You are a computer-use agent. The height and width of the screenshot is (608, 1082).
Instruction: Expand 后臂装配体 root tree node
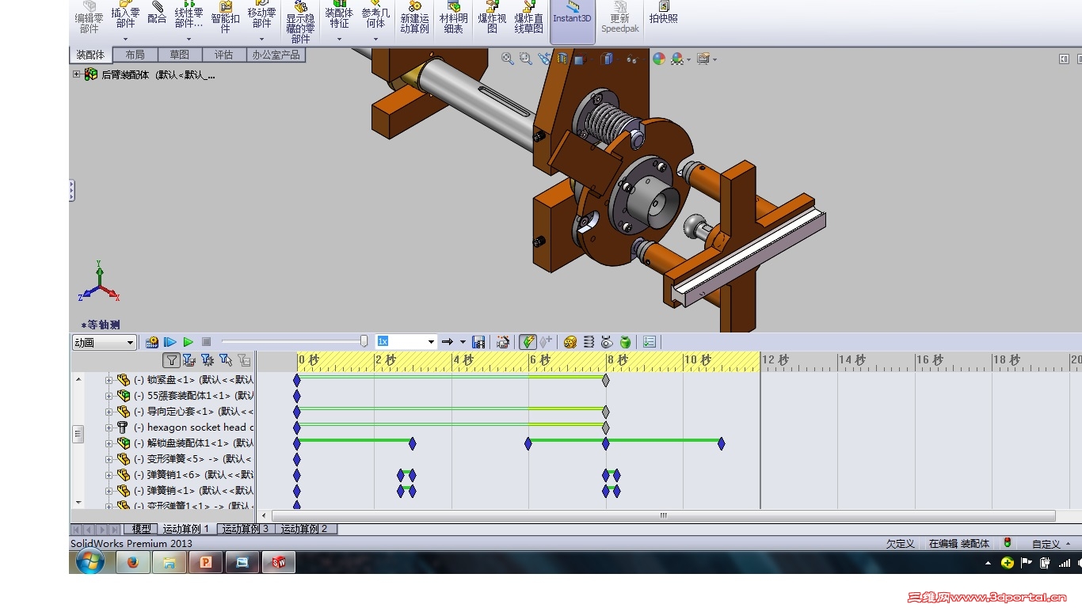point(77,74)
